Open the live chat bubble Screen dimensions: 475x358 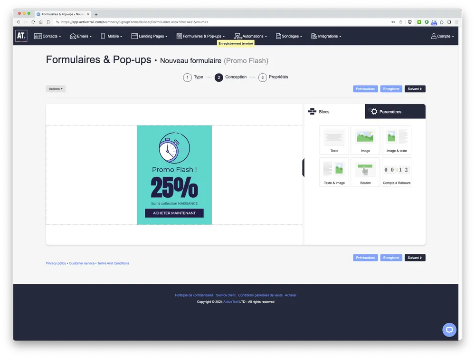coord(449,329)
